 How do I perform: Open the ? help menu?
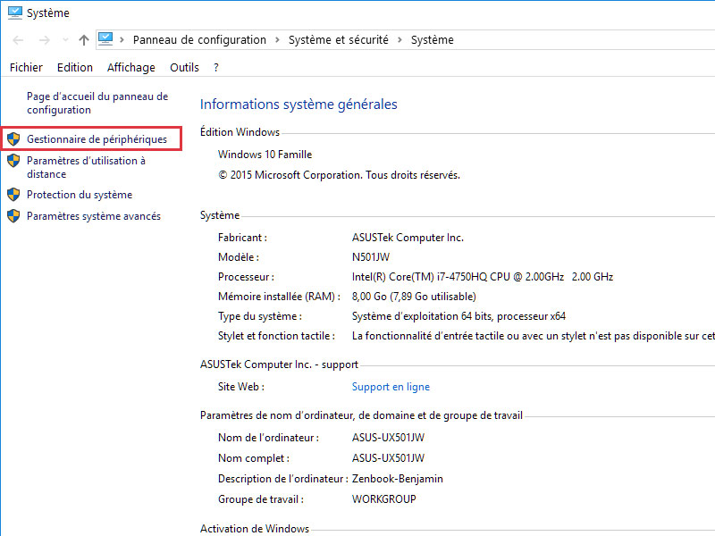tap(216, 68)
